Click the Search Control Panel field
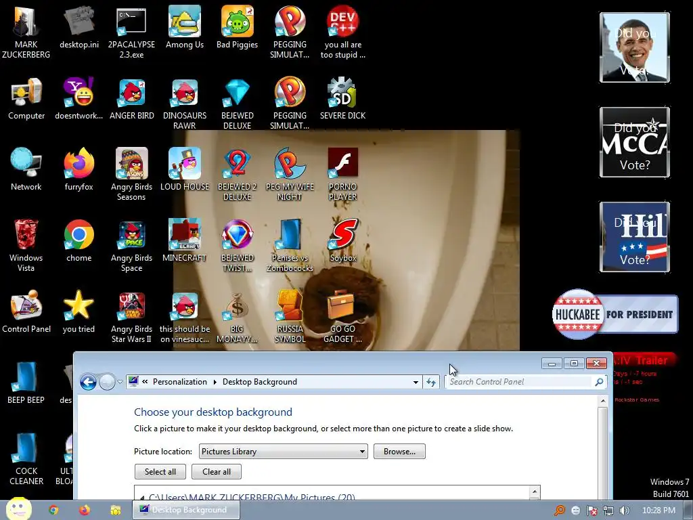 (520, 382)
